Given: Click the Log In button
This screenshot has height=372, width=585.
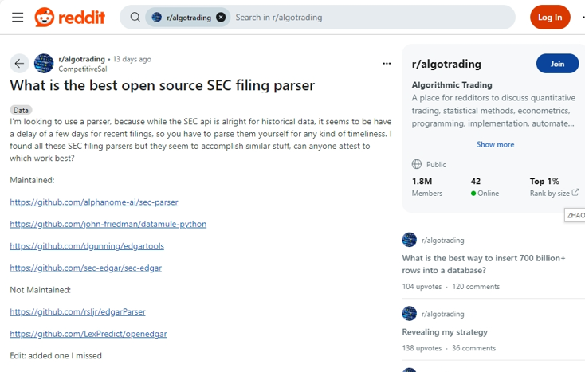Looking at the screenshot, I should click(550, 18).
